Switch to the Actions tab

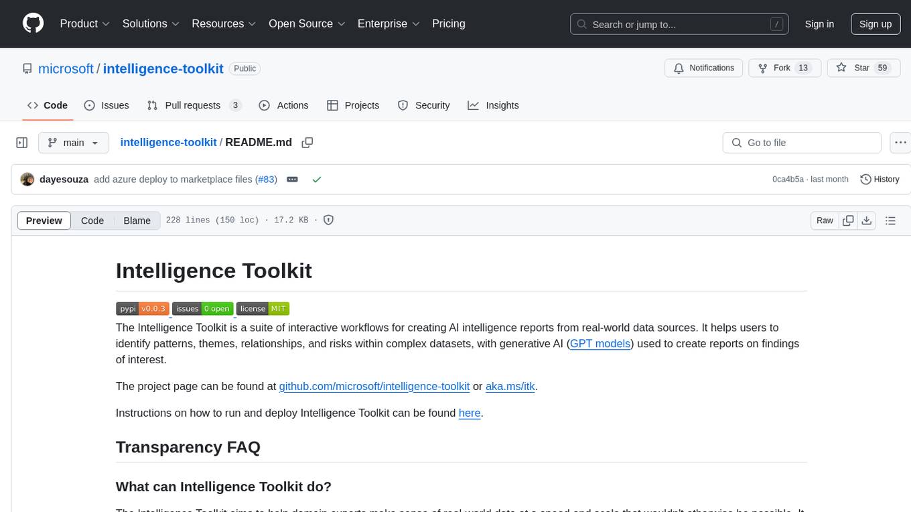(x=283, y=105)
